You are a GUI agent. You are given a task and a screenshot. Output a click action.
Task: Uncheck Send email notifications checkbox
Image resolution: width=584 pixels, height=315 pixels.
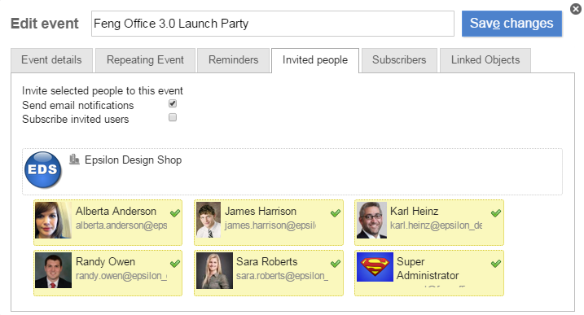(173, 103)
